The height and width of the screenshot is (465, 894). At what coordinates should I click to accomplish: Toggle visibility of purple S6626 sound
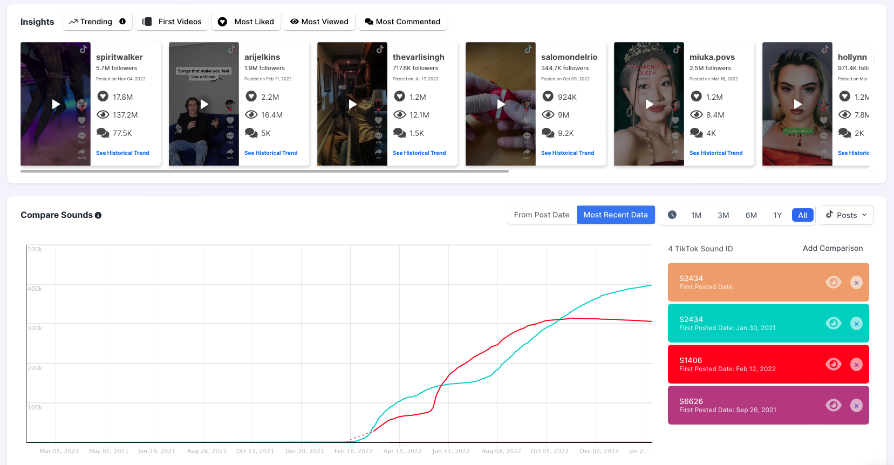tap(833, 406)
